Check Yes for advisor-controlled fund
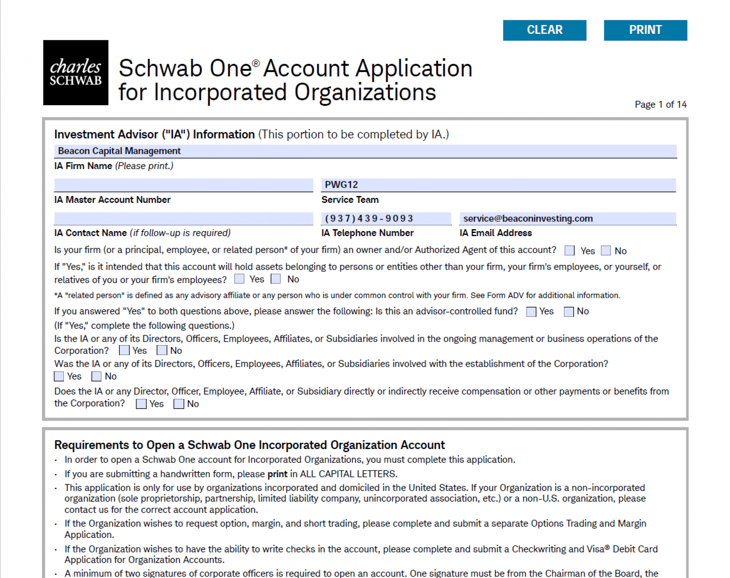Screen dimensions: 730x578 pos(531,312)
